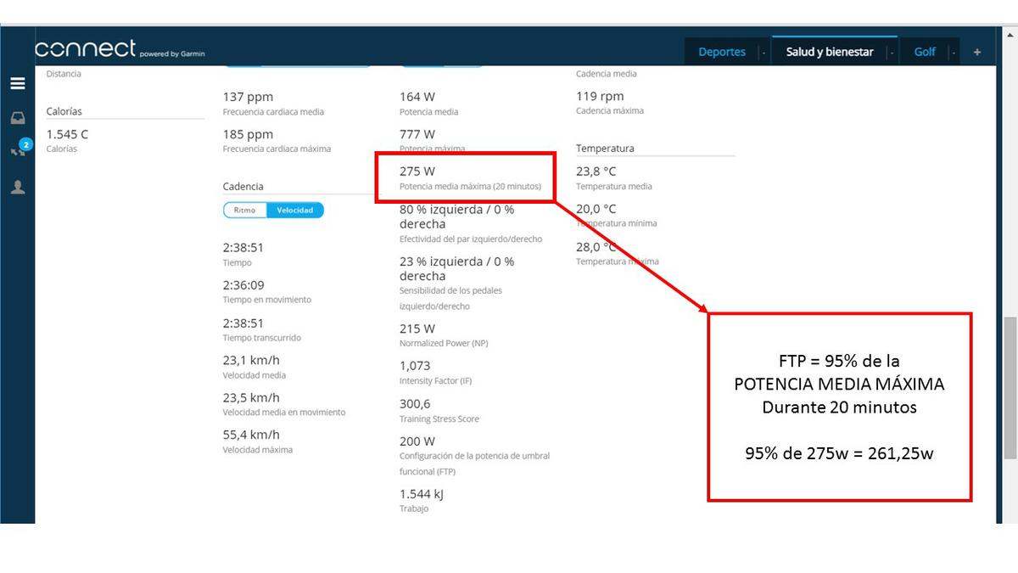This screenshot has height=573, width=1018.
Task: Select Velocidad in the Cadencia toggle
Action: click(x=294, y=211)
